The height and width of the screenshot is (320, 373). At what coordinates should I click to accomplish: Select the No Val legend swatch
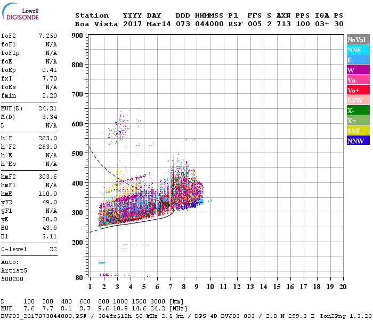pos(358,39)
